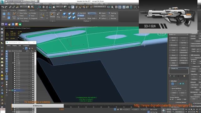Toggle the 3D Snaps icon
Image resolution: width=201 pixels, height=113 pixels.
[77, 7]
